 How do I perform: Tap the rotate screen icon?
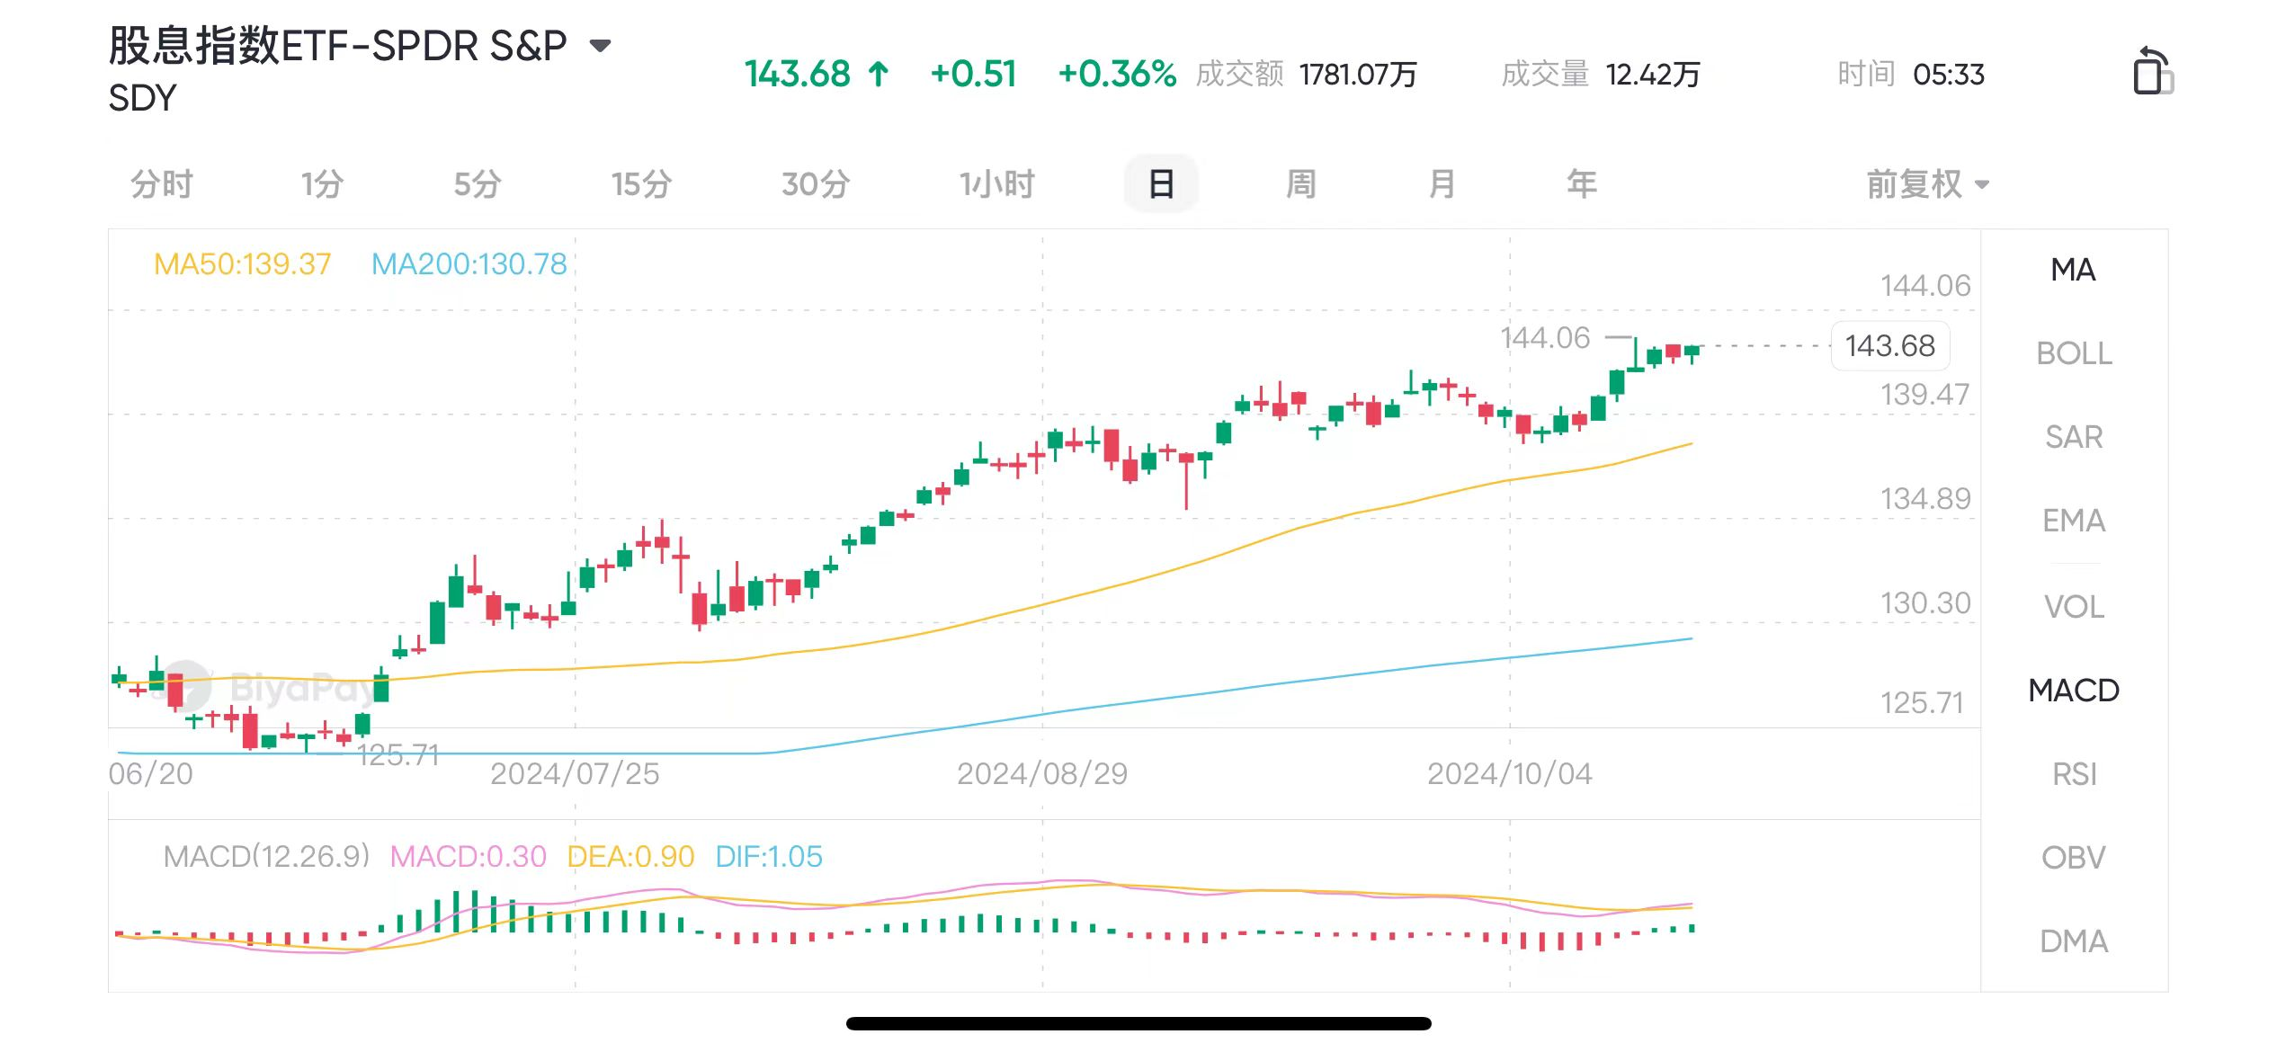point(2153,71)
